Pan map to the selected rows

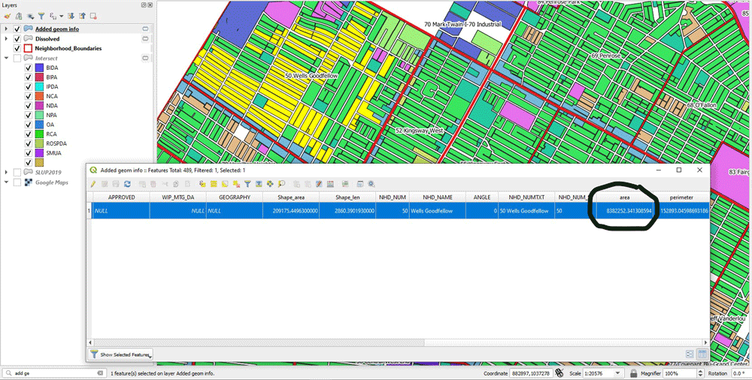pyautogui.click(x=270, y=183)
